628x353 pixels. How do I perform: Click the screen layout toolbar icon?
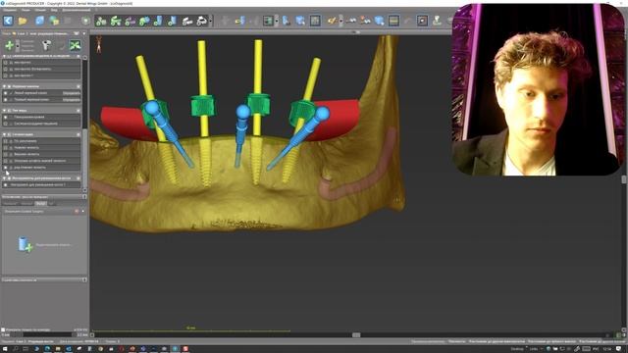[x=268, y=21]
